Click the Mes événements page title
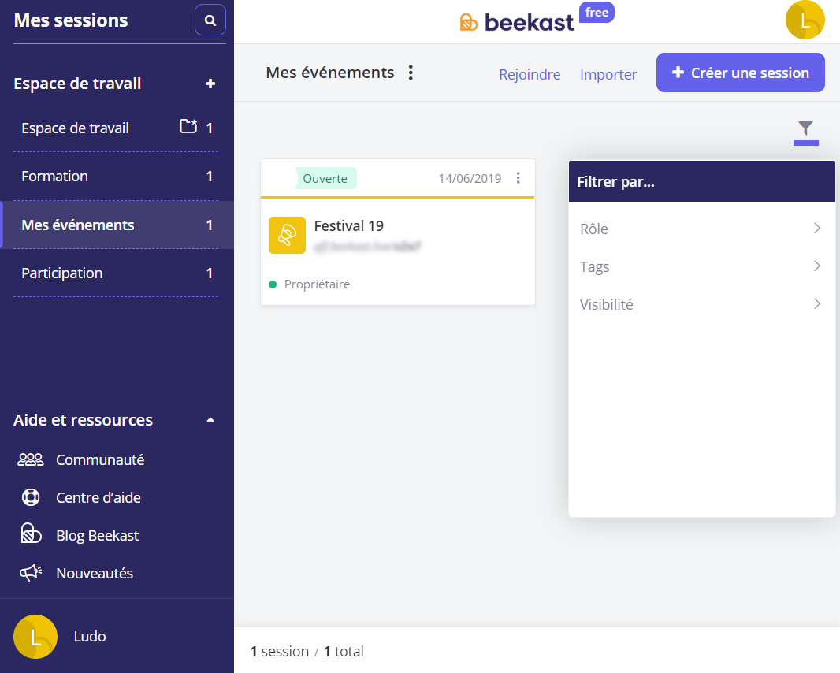Viewport: 840px width, 673px height. tap(330, 73)
